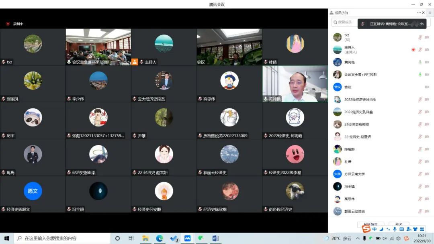Open the three-dot more options in members panel

click(x=419, y=13)
